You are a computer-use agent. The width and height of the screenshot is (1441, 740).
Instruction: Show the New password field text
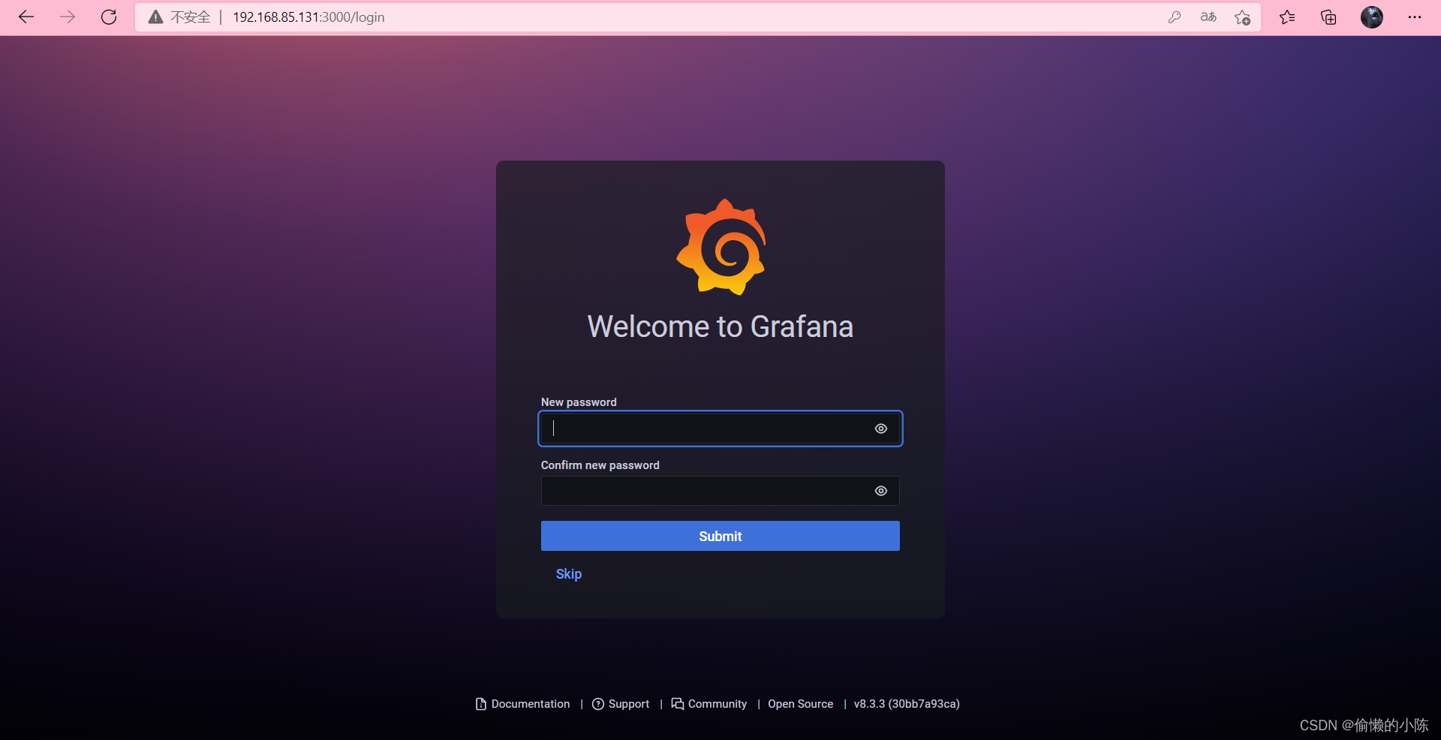tap(881, 429)
